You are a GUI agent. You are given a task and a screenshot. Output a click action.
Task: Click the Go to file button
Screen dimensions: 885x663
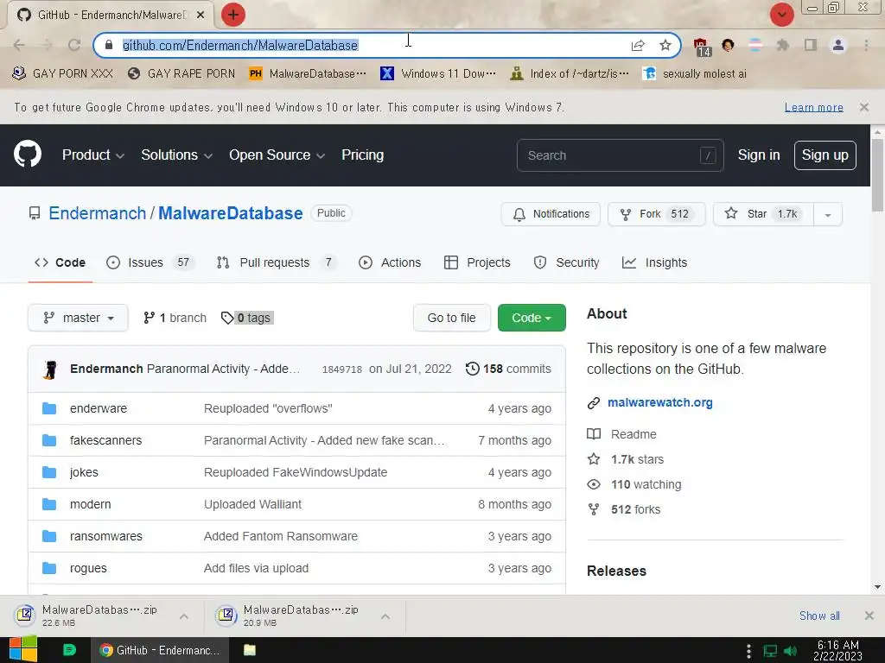click(451, 318)
